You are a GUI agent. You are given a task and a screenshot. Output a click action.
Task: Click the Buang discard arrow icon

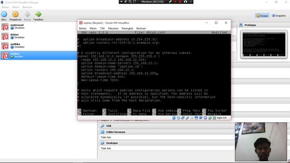click(x=27, y=14)
